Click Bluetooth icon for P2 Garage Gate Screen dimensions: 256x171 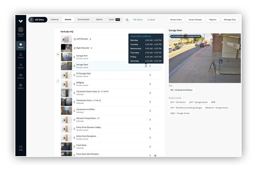click(x=150, y=75)
